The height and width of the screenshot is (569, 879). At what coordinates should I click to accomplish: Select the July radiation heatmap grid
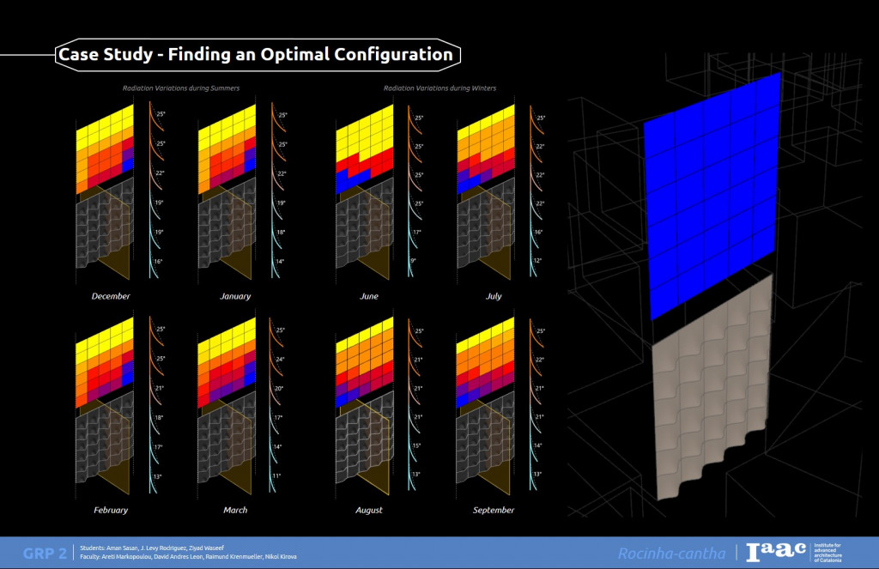point(487,148)
